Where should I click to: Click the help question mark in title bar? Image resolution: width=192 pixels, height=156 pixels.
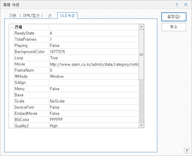pyautogui.click(x=177, y=5)
